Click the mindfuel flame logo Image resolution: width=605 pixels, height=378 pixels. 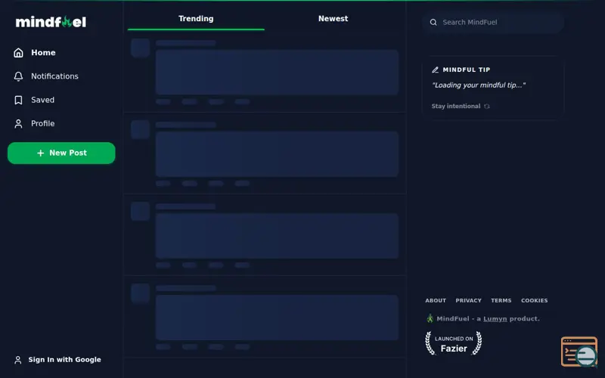[x=51, y=22]
